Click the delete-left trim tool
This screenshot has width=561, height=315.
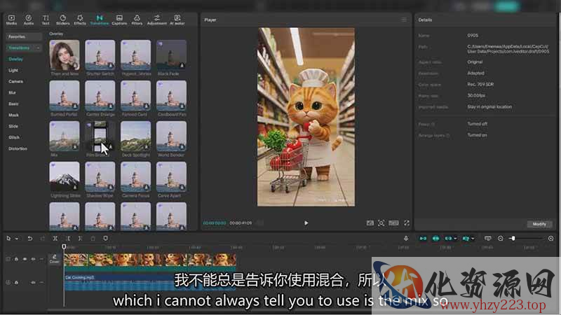click(68, 238)
